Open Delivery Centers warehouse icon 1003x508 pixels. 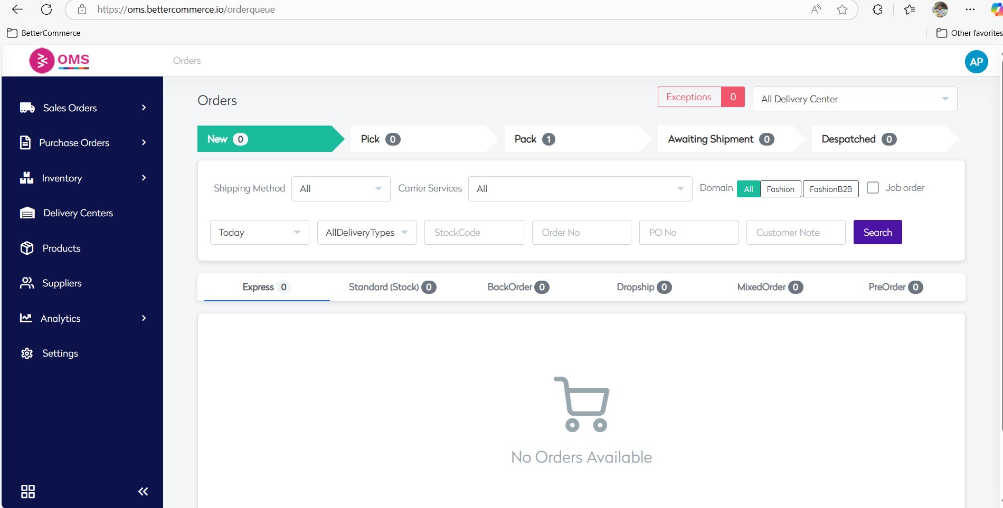point(27,213)
